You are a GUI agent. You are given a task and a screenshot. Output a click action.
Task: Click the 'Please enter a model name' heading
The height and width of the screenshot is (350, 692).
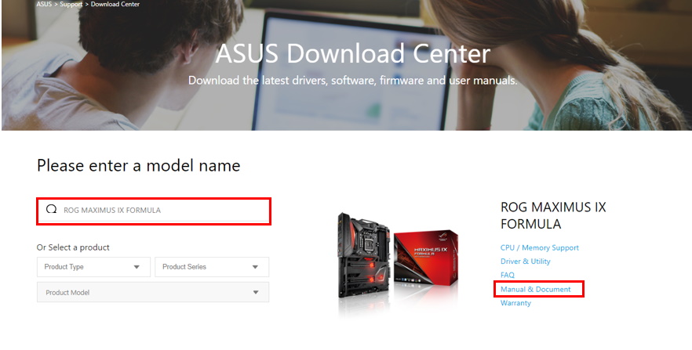click(x=139, y=166)
